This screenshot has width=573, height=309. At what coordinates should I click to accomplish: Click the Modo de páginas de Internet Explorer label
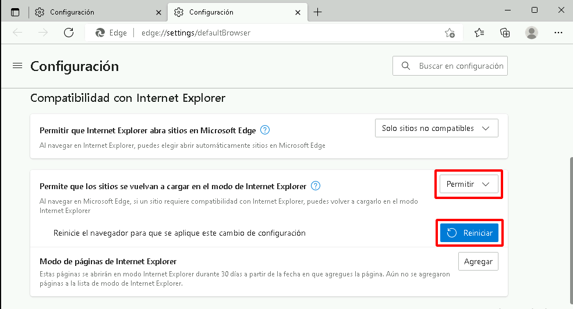click(x=108, y=261)
